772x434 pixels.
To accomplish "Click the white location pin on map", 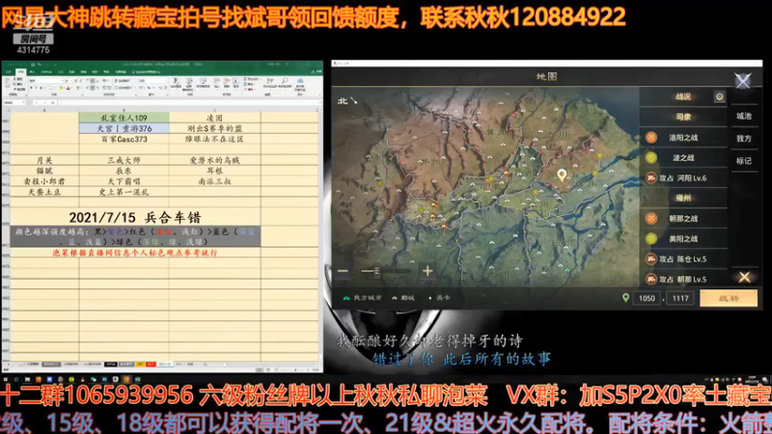I will [562, 175].
